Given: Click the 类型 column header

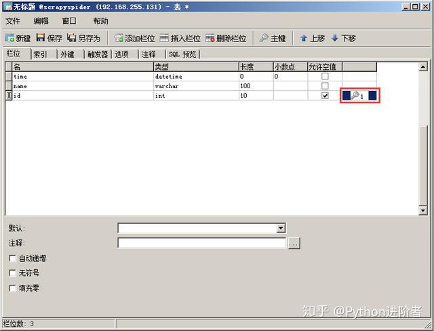Looking at the screenshot, I should pyautogui.click(x=196, y=66).
